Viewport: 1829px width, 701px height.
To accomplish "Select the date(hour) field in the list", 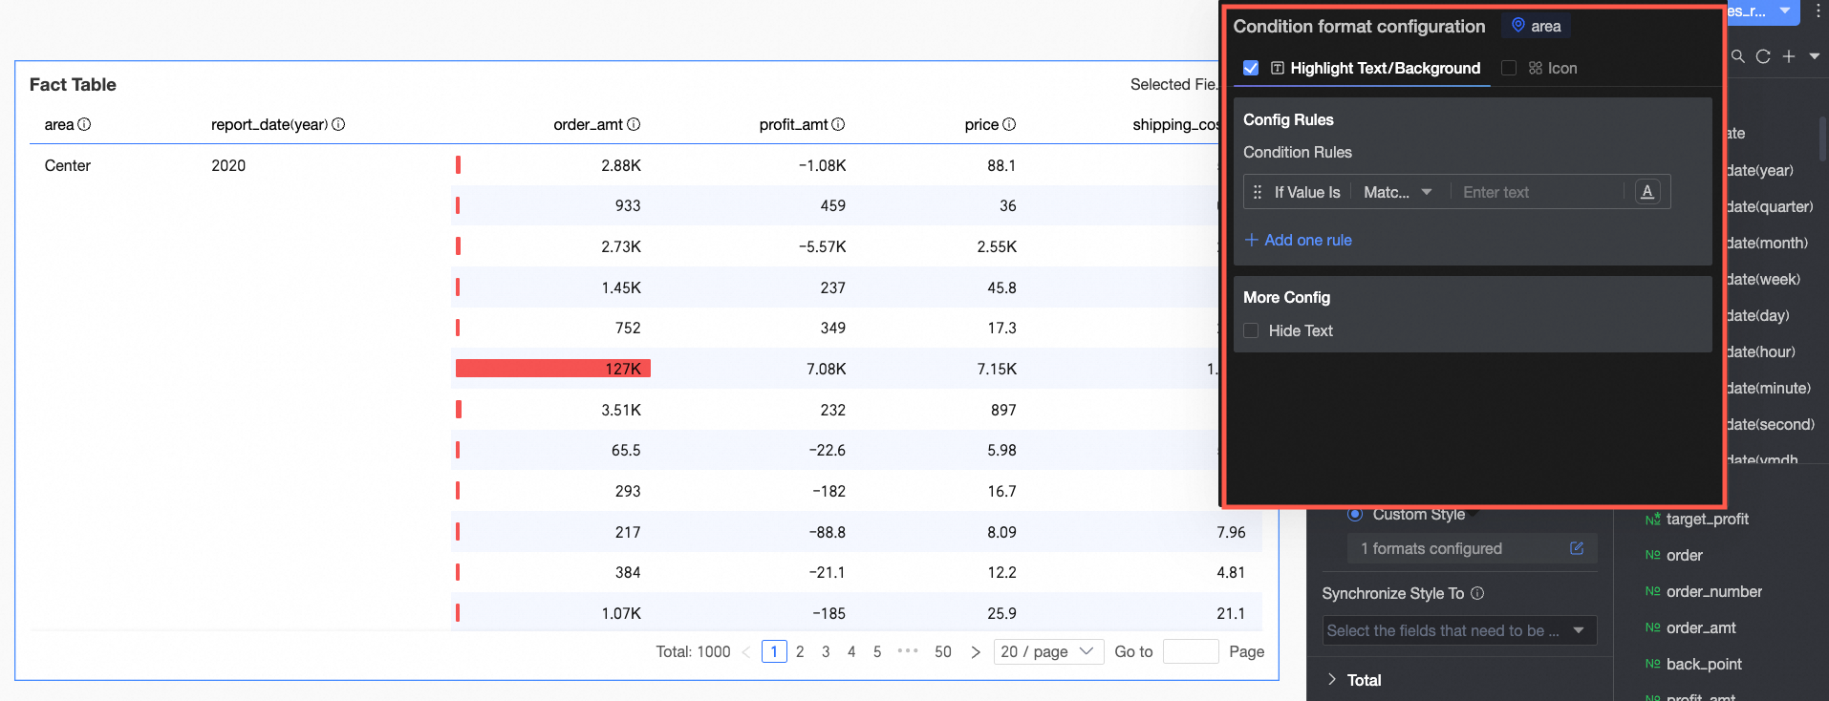I will coord(1761,351).
